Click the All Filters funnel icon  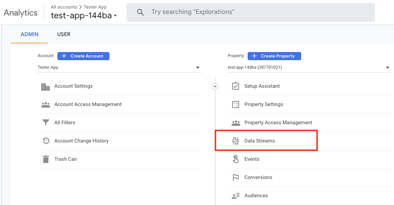pos(45,122)
